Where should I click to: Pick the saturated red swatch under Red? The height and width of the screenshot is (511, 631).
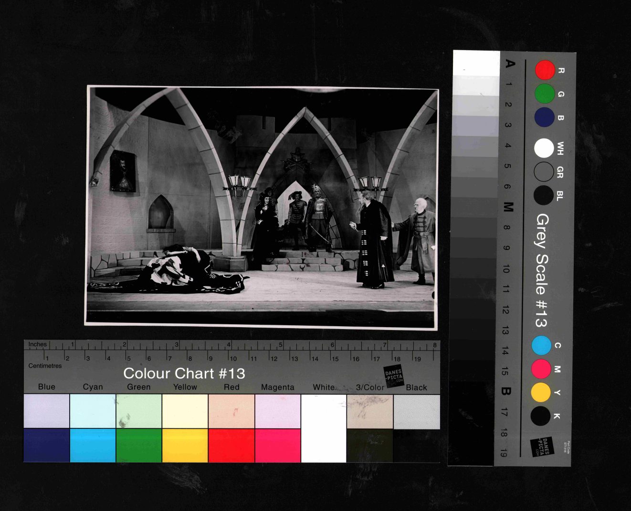point(231,446)
